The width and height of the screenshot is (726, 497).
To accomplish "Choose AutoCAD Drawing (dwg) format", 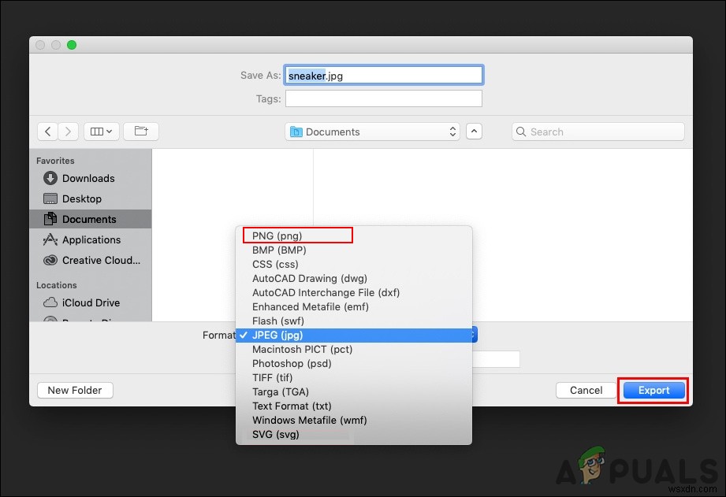I will pos(354,278).
